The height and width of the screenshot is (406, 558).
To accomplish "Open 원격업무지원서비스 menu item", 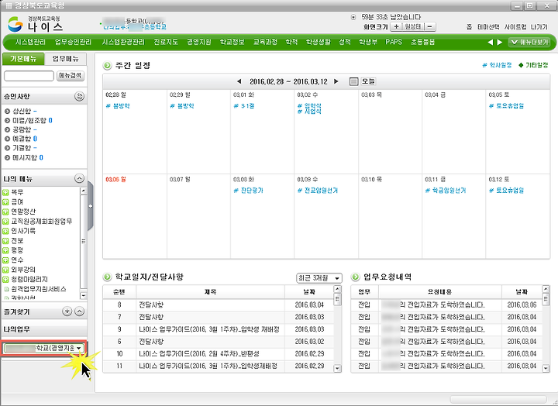I will point(39,289).
